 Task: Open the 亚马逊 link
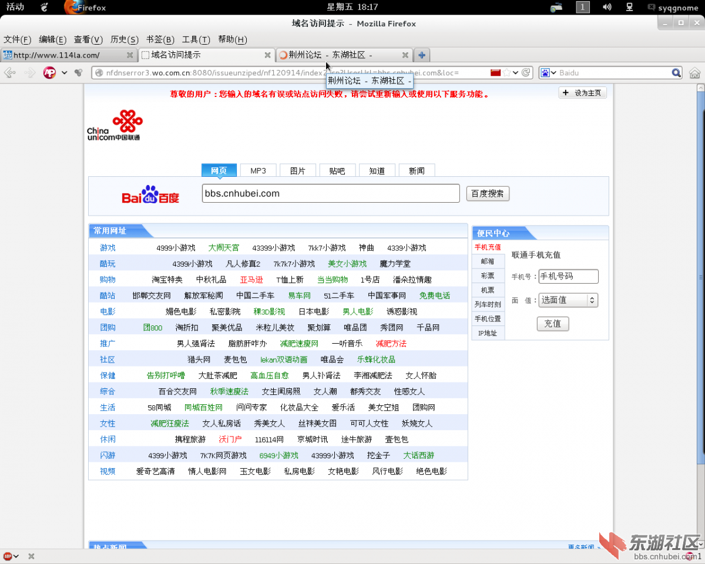[251, 280]
